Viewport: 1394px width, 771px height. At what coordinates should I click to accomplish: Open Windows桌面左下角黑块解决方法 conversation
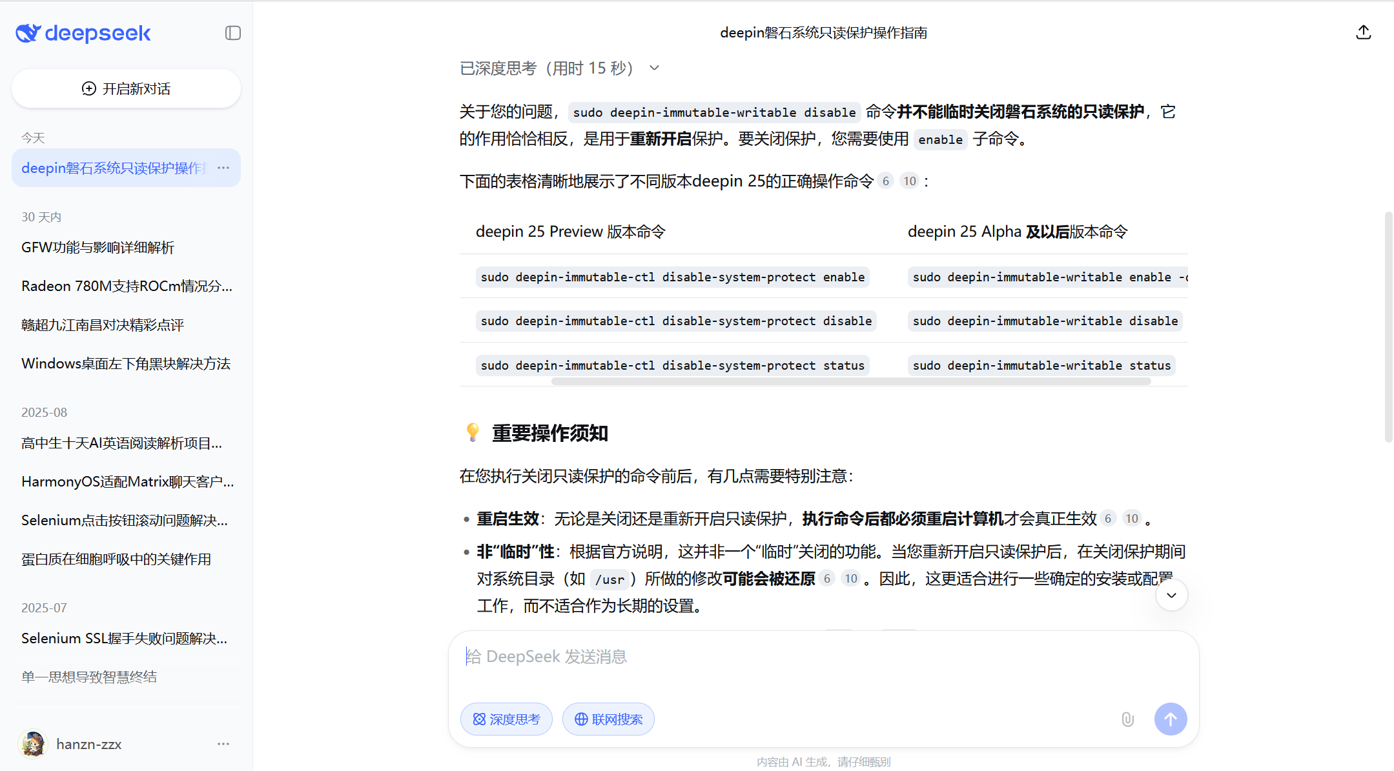tap(126, 364)
